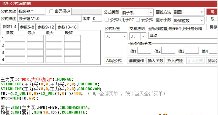The height and width of the screenshot is (115, 218).
Task: Click the 测试公式 button
Action: coord(212,61)
